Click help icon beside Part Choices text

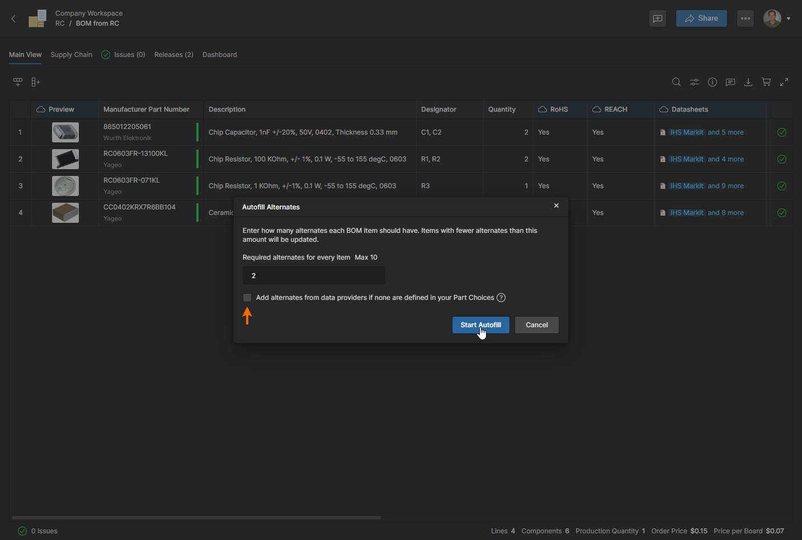501,298
